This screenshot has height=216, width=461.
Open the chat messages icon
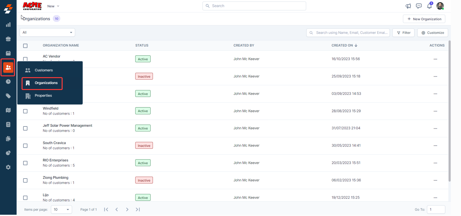point(419,6)
